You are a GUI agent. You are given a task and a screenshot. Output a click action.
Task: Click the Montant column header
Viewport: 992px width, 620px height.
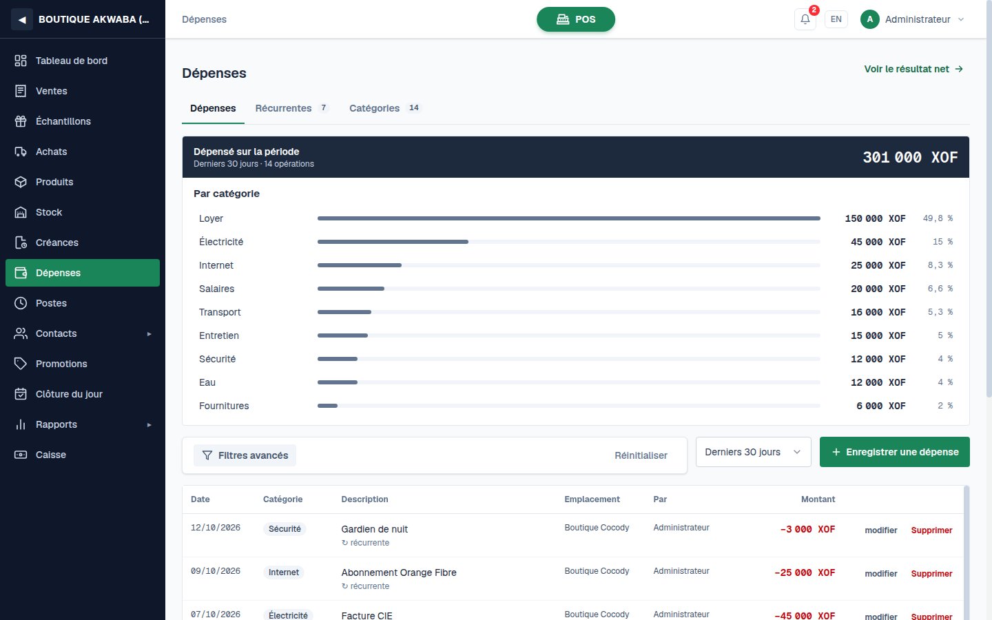click(818, 499)
